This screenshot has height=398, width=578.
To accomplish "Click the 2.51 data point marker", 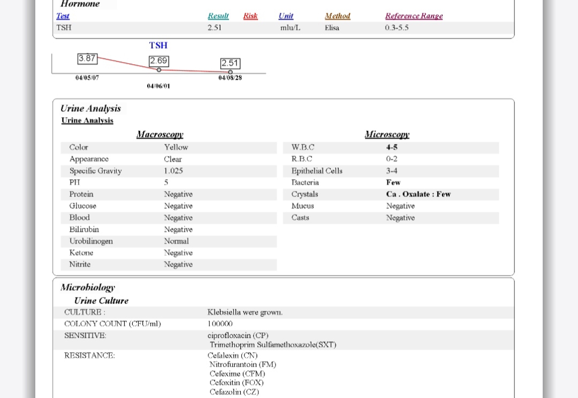I will coord(230,72).
